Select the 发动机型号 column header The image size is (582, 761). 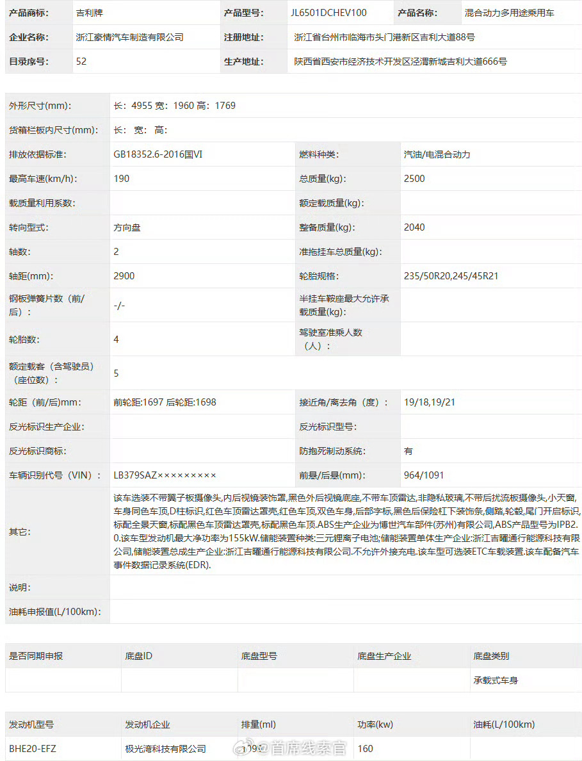(31, 724)
